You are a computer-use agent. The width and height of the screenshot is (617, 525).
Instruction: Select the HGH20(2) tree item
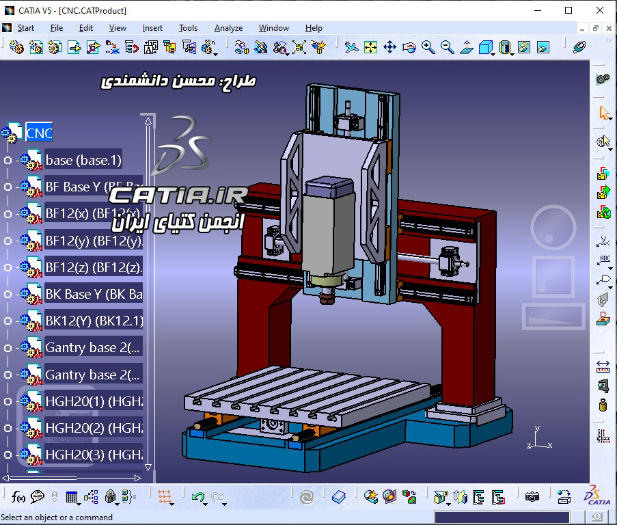coord(94,428)
